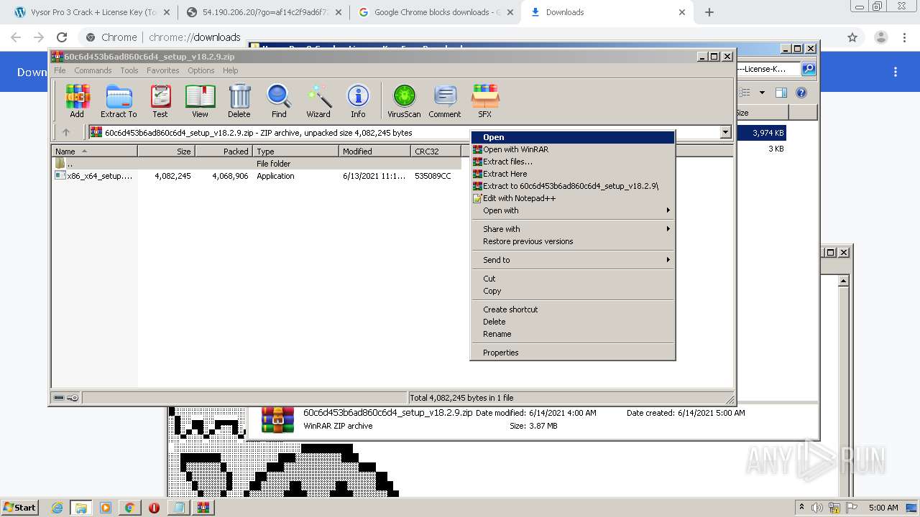
Task: Choose Edit with Notepad++
Action: (573, 198)
